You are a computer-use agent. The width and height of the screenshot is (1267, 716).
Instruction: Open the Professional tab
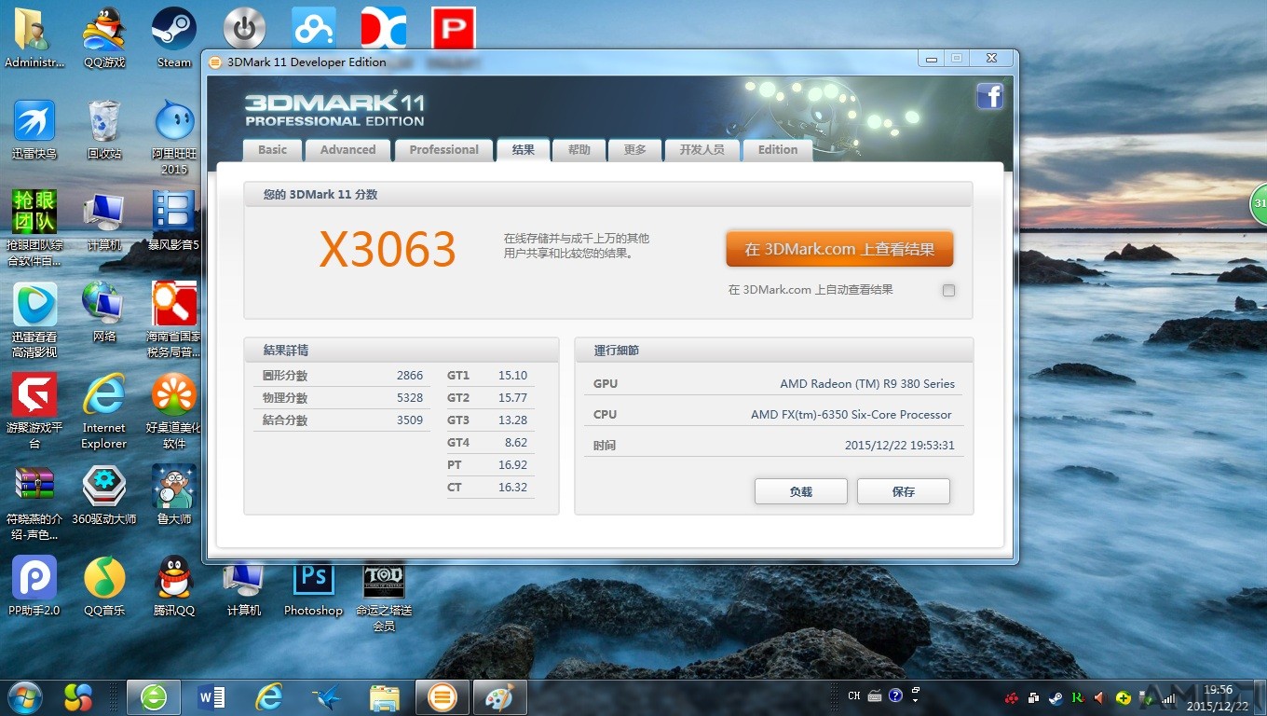[x=443, y=150]
